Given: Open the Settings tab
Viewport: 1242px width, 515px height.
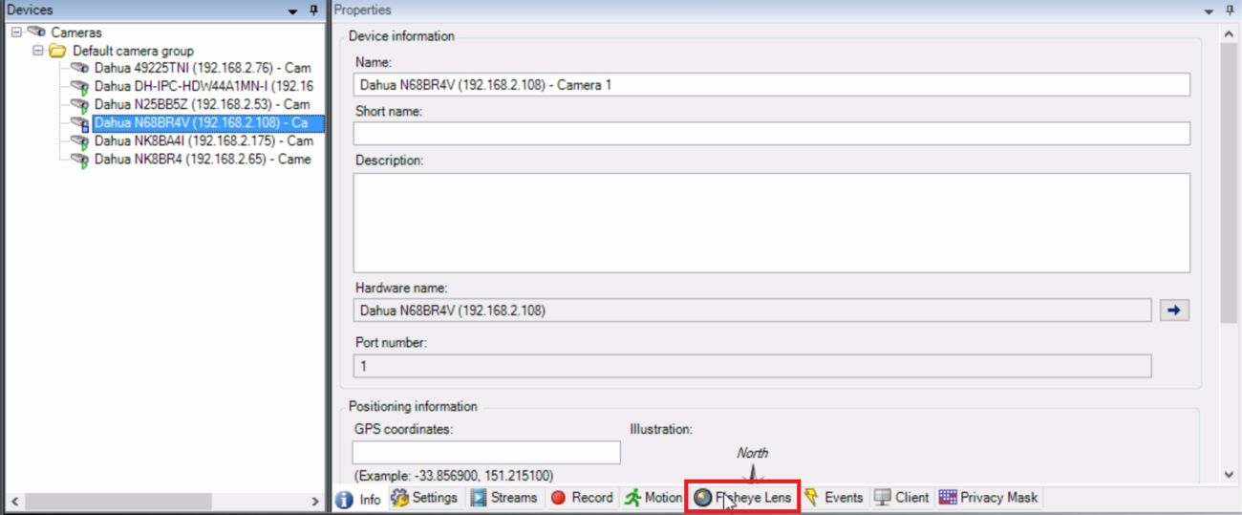Looking at the screenshot, I should click(x=425, y=498).
